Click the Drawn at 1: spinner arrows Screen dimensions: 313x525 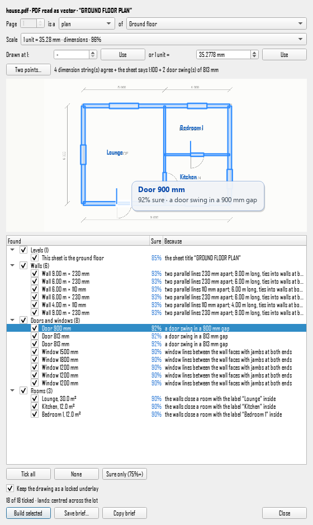click(x=93, y=55)
